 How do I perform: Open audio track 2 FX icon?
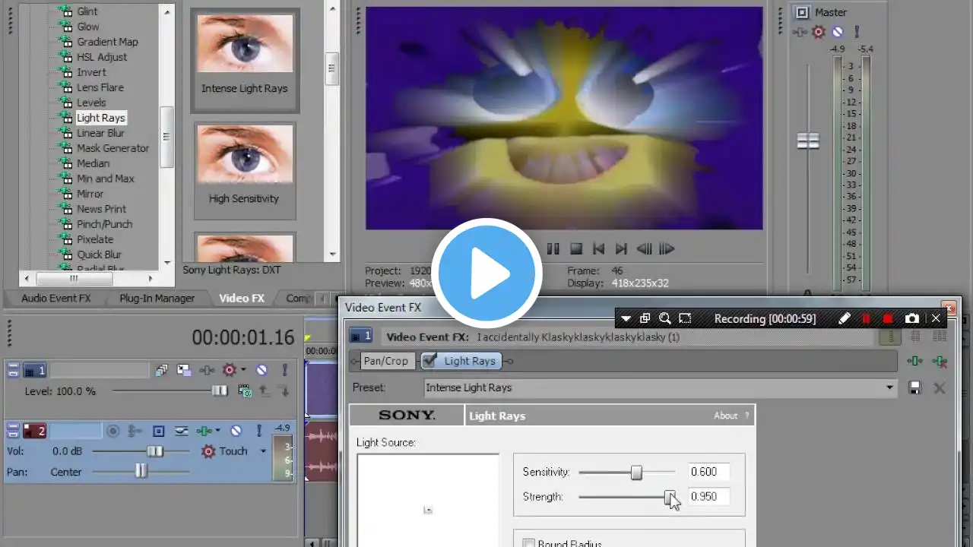(203, 431)
